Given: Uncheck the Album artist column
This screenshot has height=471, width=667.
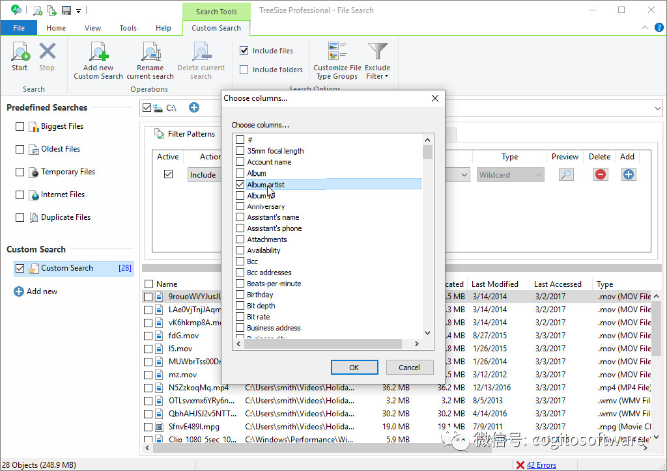Looking at the screenshot, I should (x=240, y=184).
